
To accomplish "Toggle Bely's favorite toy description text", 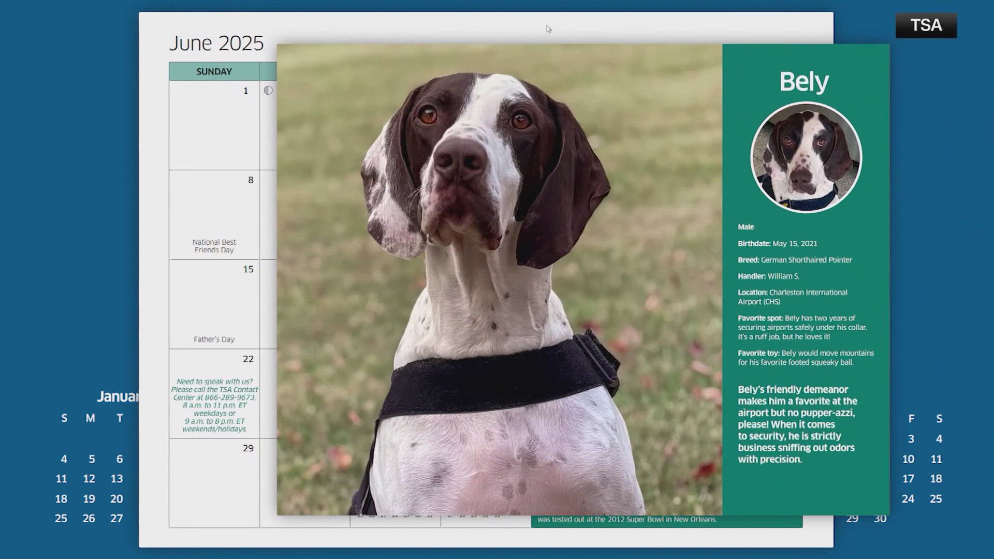I will pos(806,358).
